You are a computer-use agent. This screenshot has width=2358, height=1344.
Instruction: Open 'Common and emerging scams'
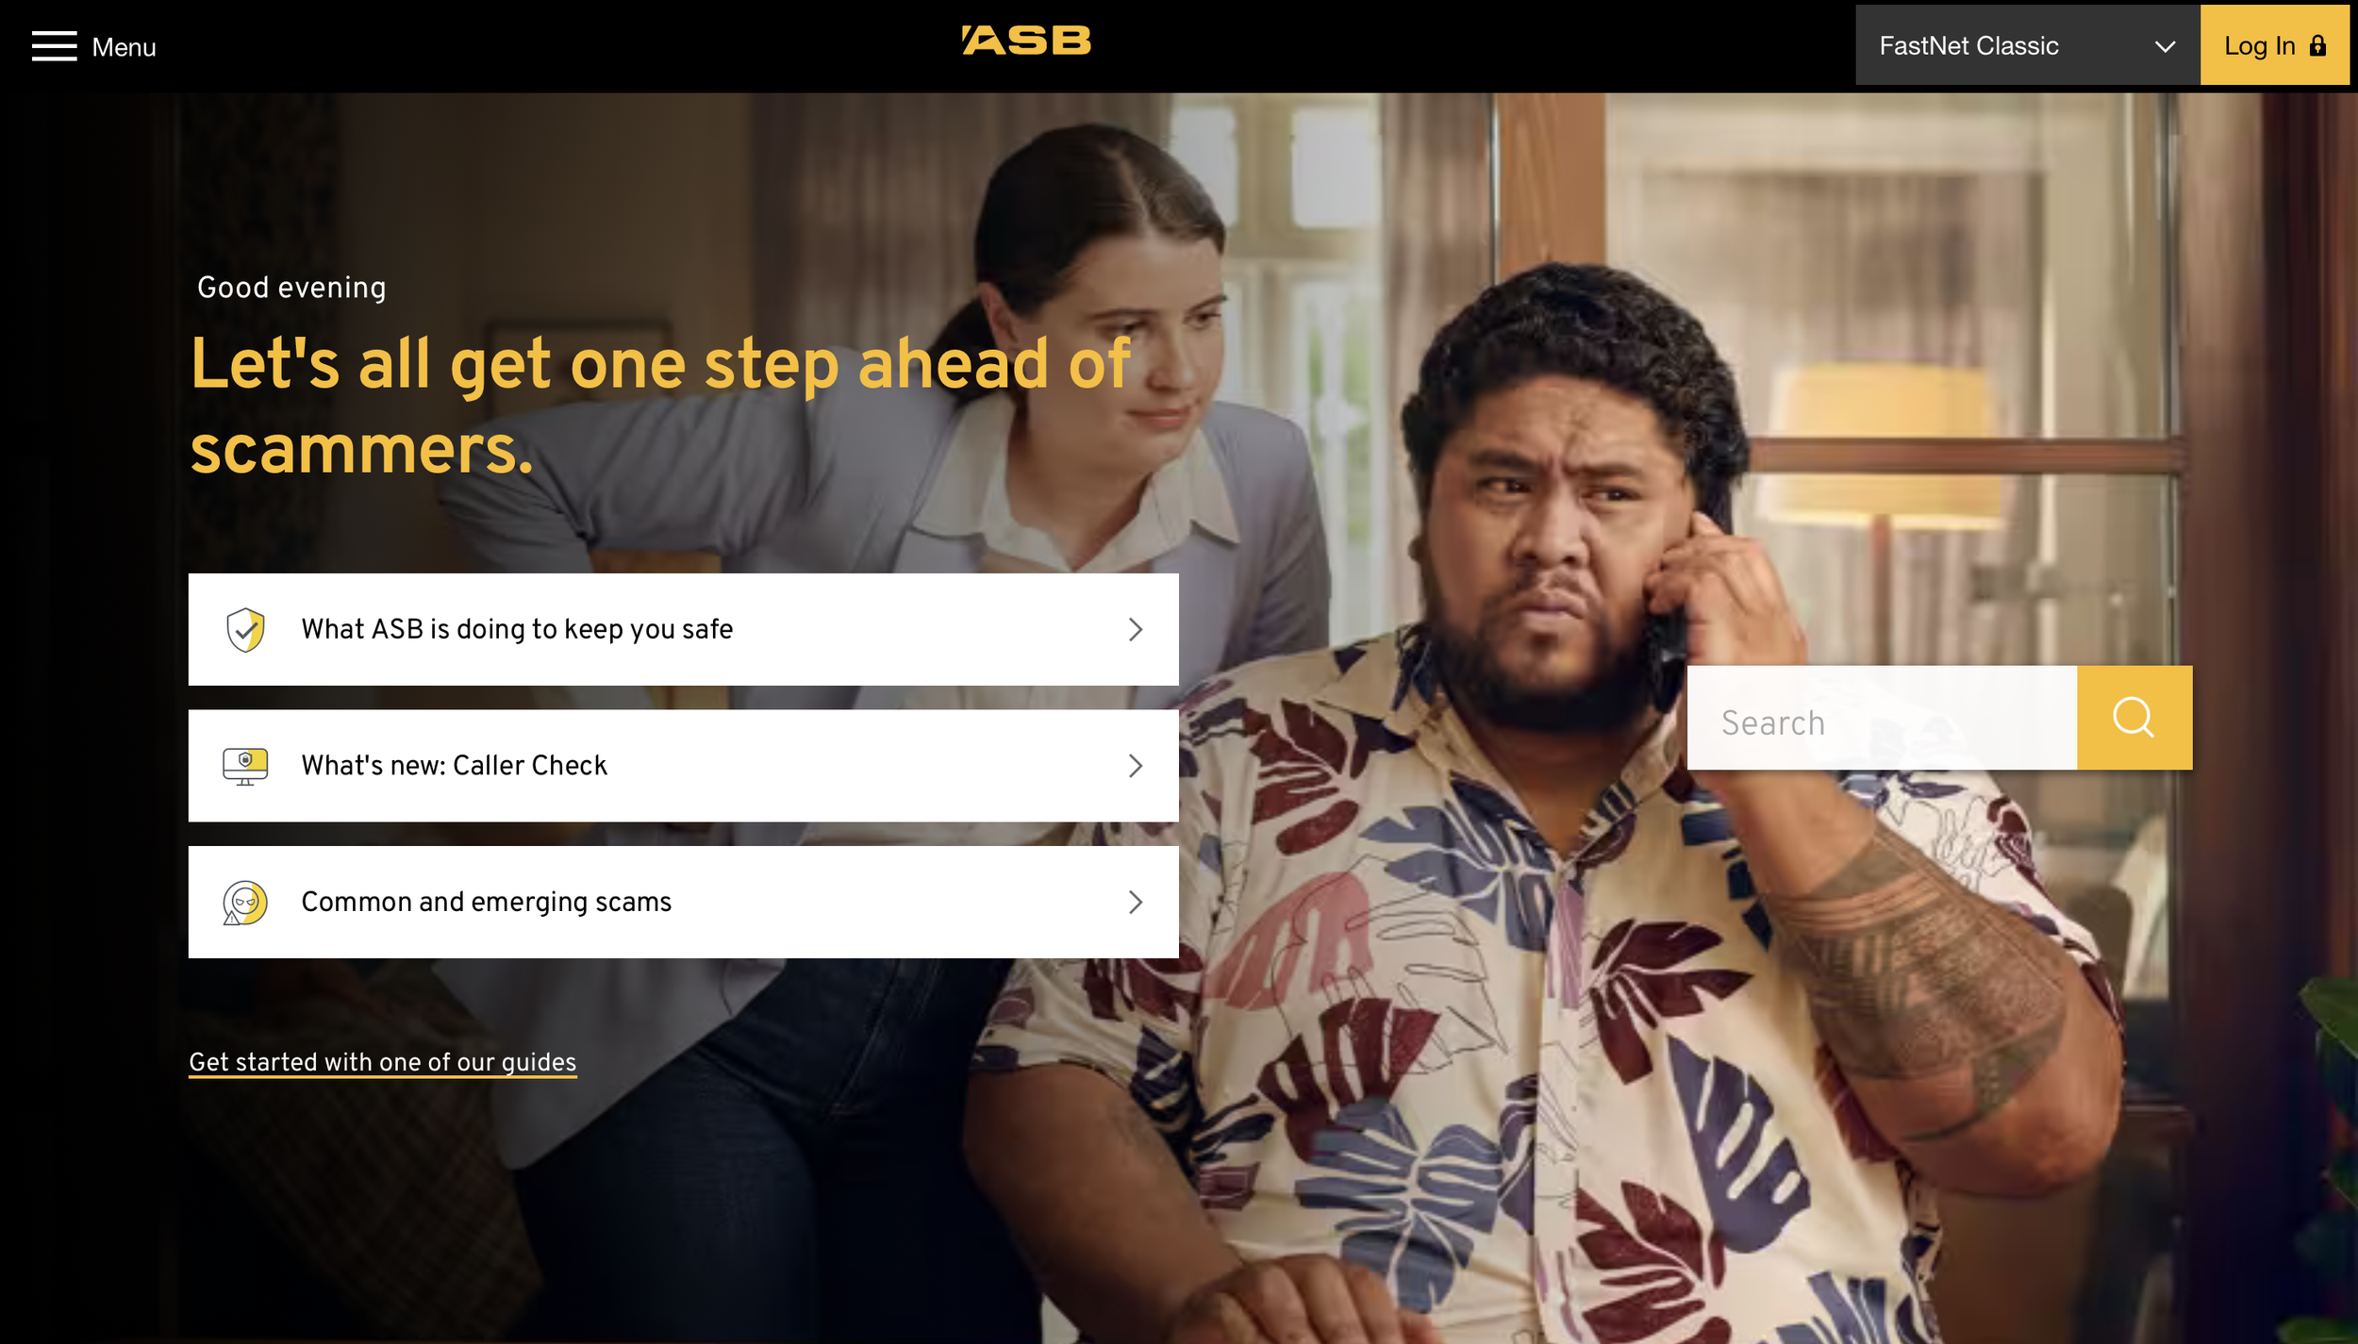tap(683, 903)
